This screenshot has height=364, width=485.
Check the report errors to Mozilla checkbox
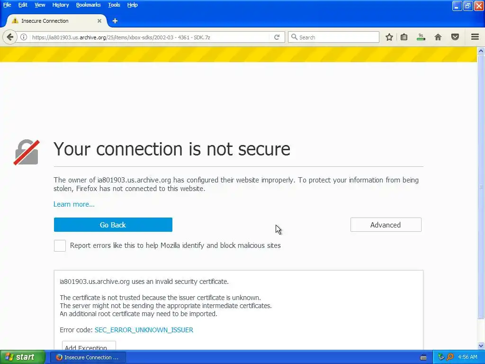60,246
